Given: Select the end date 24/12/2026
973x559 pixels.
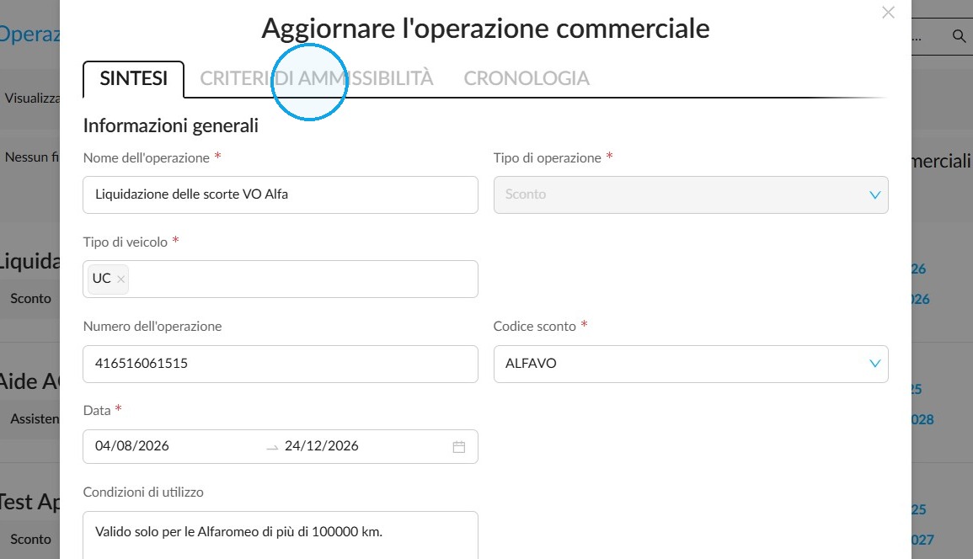Looking at the screenshot, I should pos(322,446).
